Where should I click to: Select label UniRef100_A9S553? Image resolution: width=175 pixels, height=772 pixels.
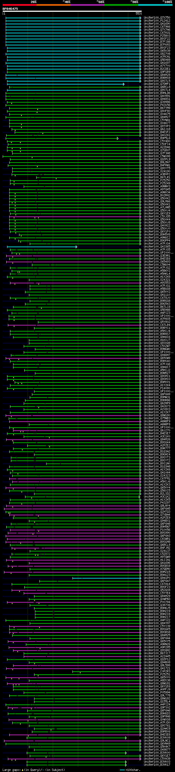[x=157, y=283]
